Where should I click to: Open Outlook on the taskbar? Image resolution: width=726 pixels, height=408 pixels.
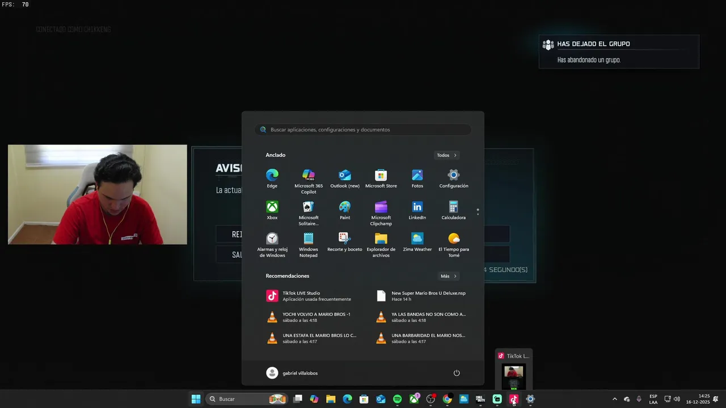point(381,399)
